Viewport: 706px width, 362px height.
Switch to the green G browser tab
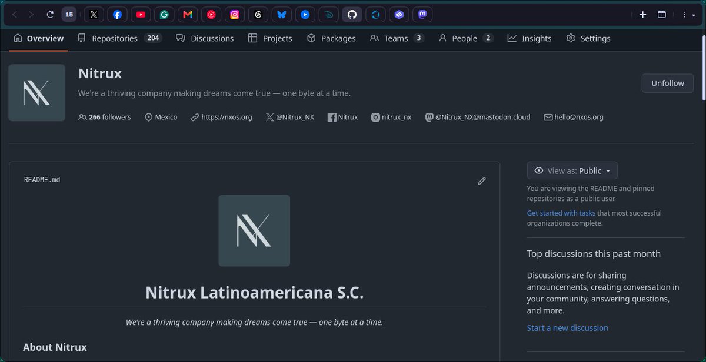tap(165, 15)
